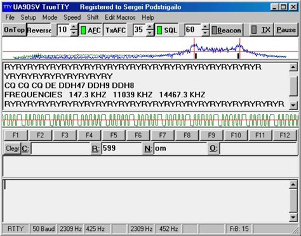The width and height of the screenshot is (301, 236).
Task: Open the Edit Macros menu
Action: [120, 17]
